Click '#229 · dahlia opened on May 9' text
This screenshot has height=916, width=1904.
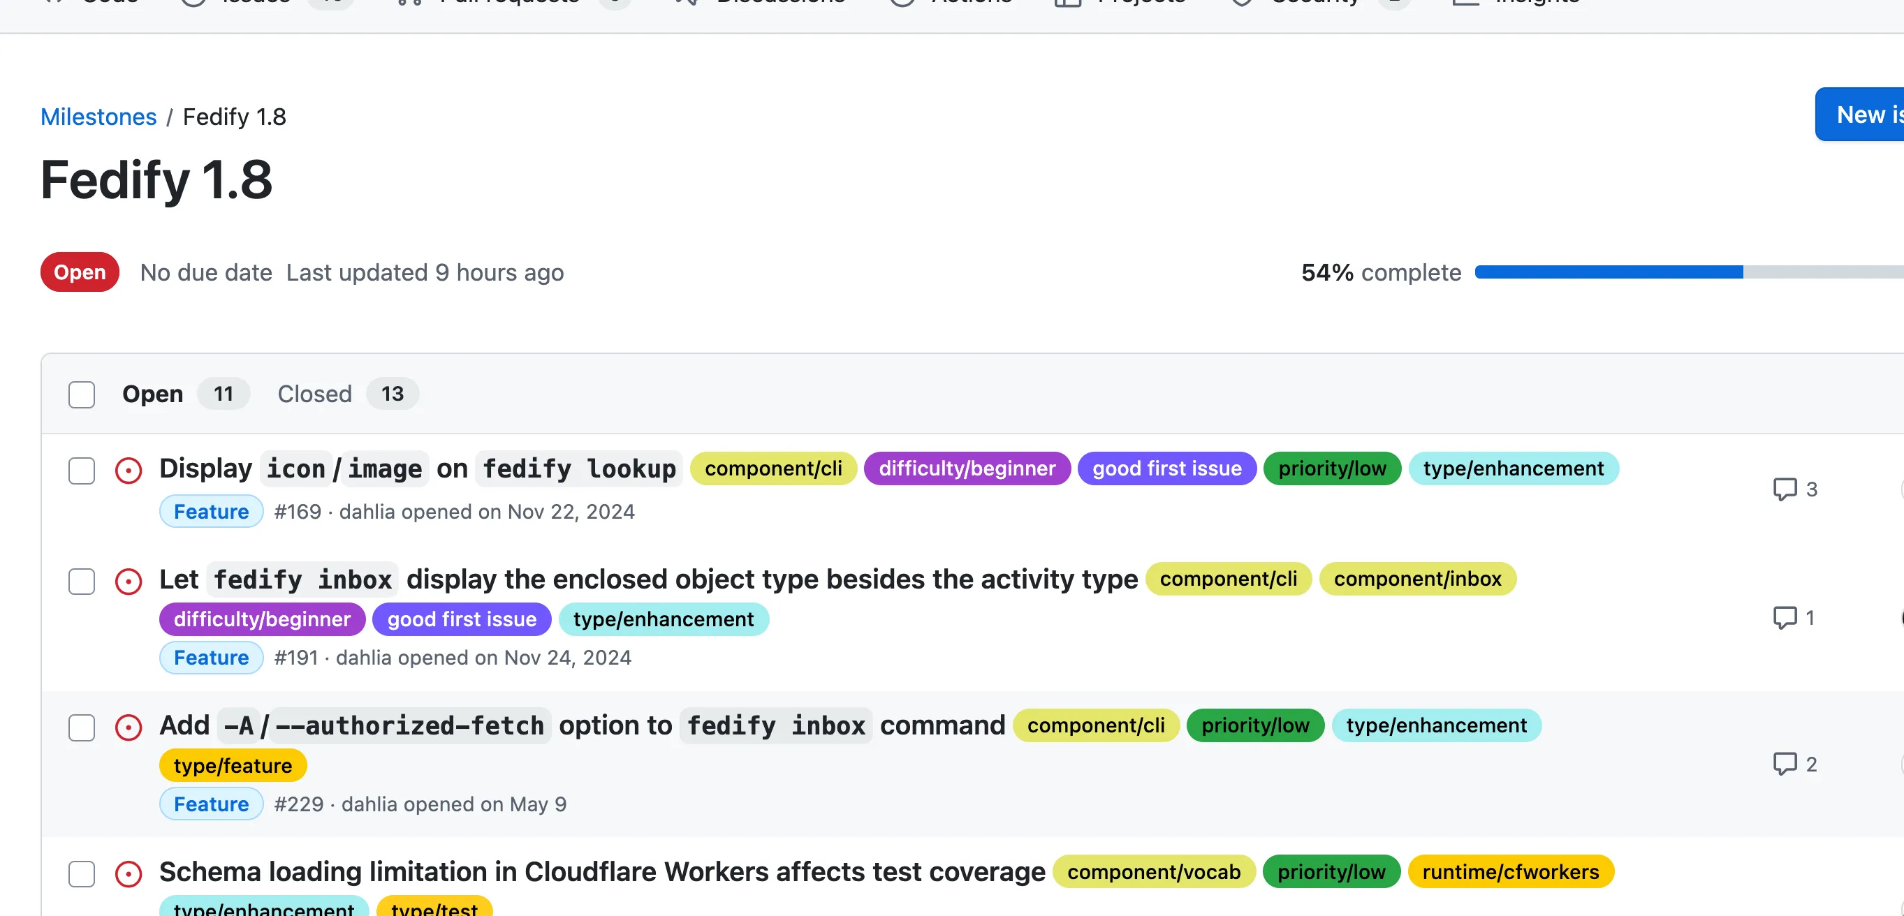(420, 804)
